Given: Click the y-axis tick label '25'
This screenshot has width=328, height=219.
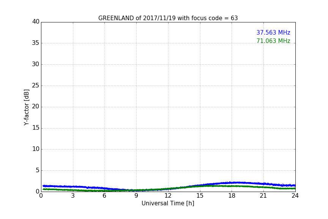Looking at the screenshot, I should click(x=36, y=85).
